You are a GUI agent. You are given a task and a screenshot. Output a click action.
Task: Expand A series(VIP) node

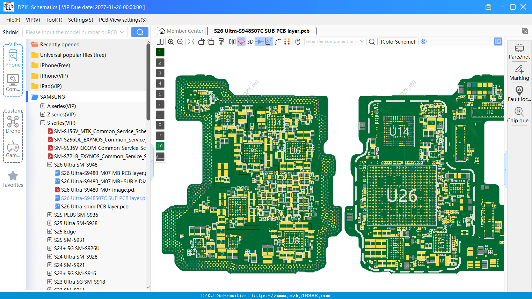43,106
